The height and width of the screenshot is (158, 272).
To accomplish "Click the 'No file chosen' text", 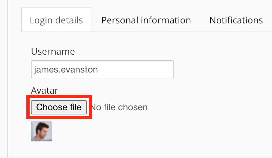I will point(119,107).
